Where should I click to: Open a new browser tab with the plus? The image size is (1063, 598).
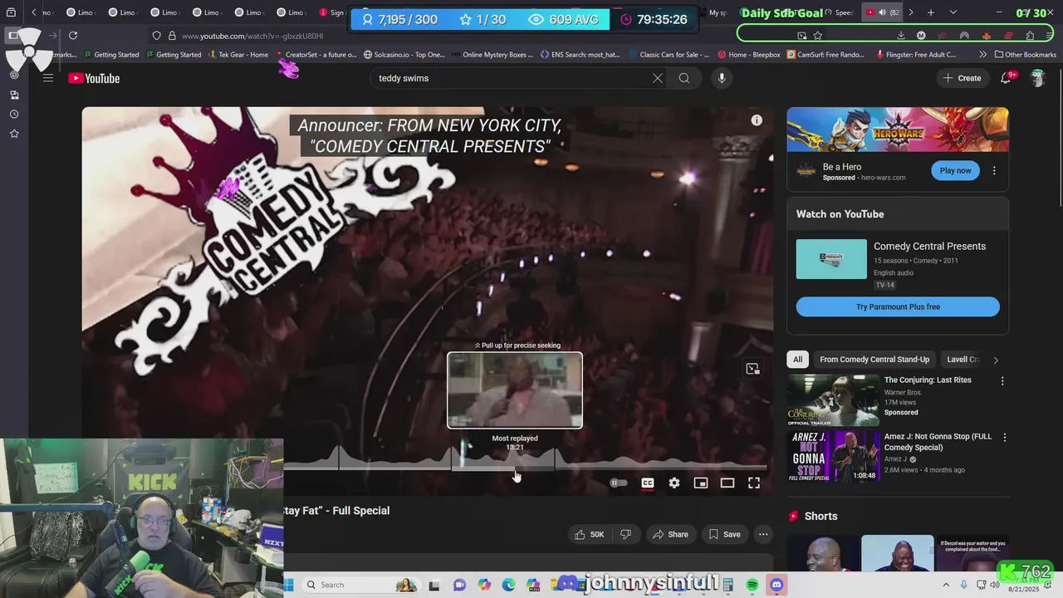pyautogui.click(x=931, y=12)
